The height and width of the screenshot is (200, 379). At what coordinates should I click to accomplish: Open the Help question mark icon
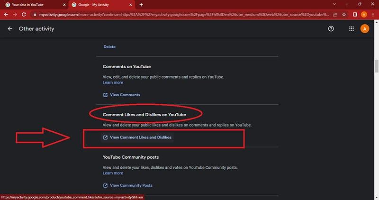331,29
